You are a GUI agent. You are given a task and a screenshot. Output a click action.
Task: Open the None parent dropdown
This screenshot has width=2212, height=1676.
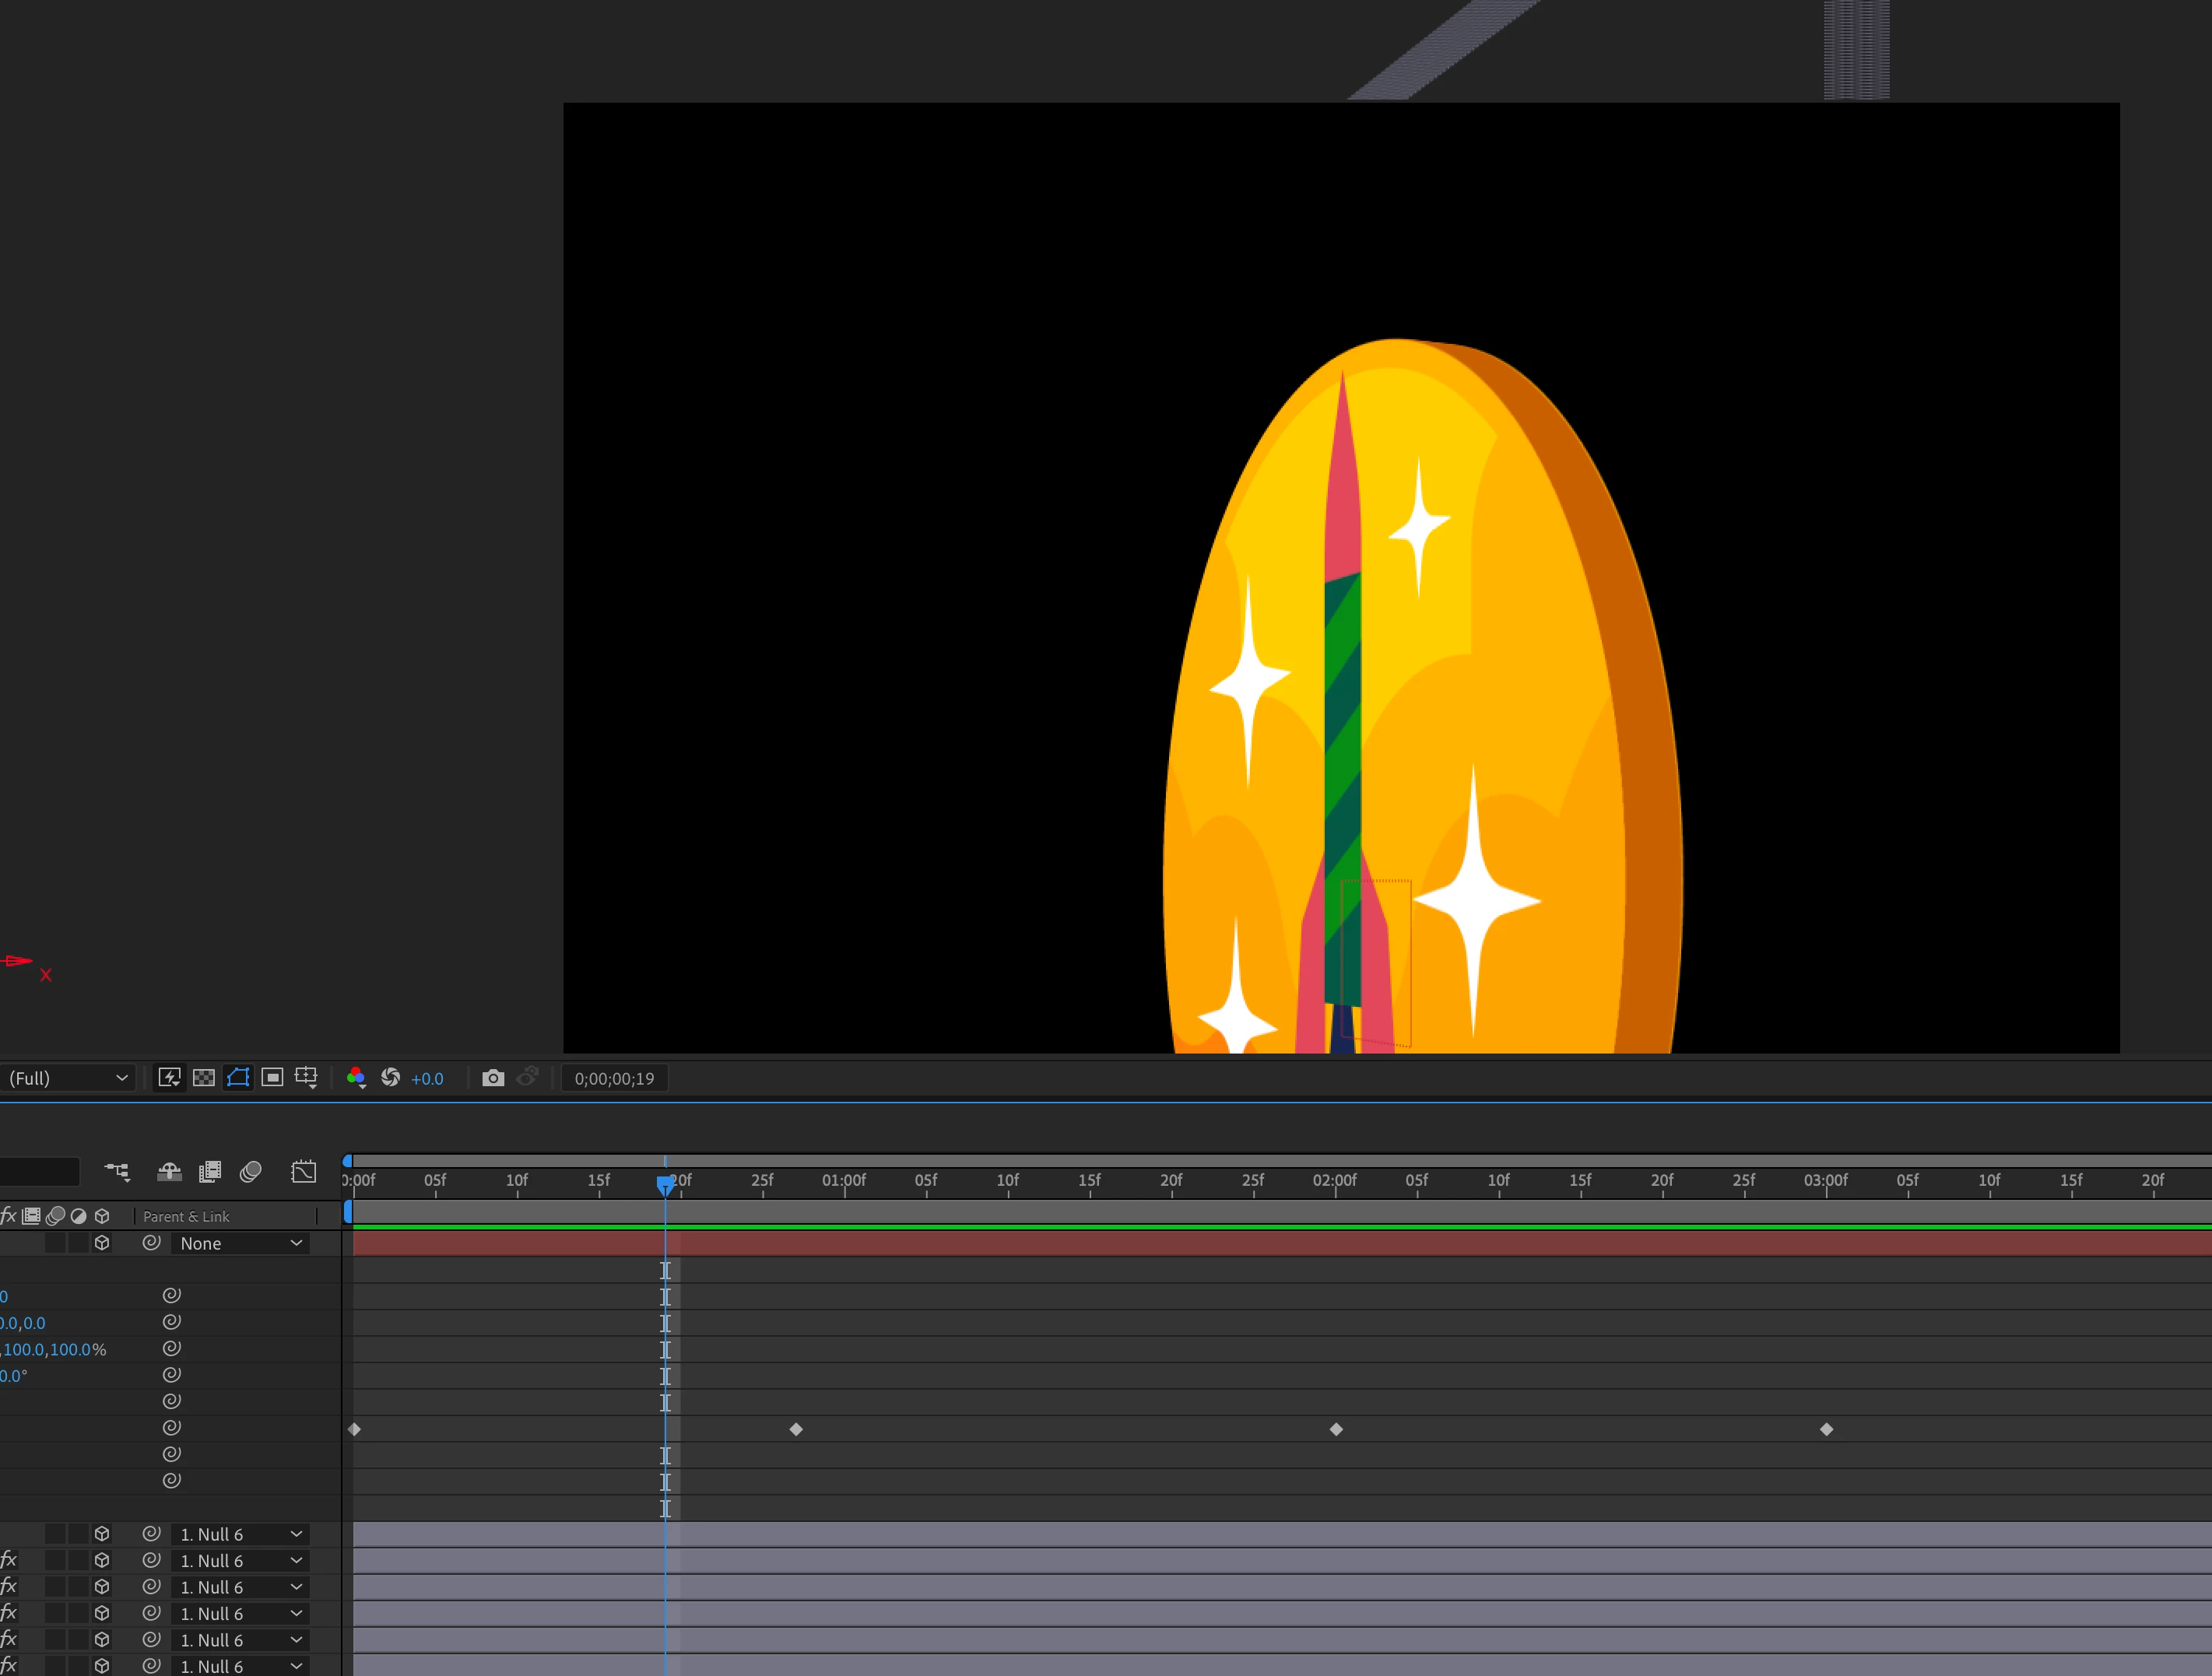(240, 1243)
